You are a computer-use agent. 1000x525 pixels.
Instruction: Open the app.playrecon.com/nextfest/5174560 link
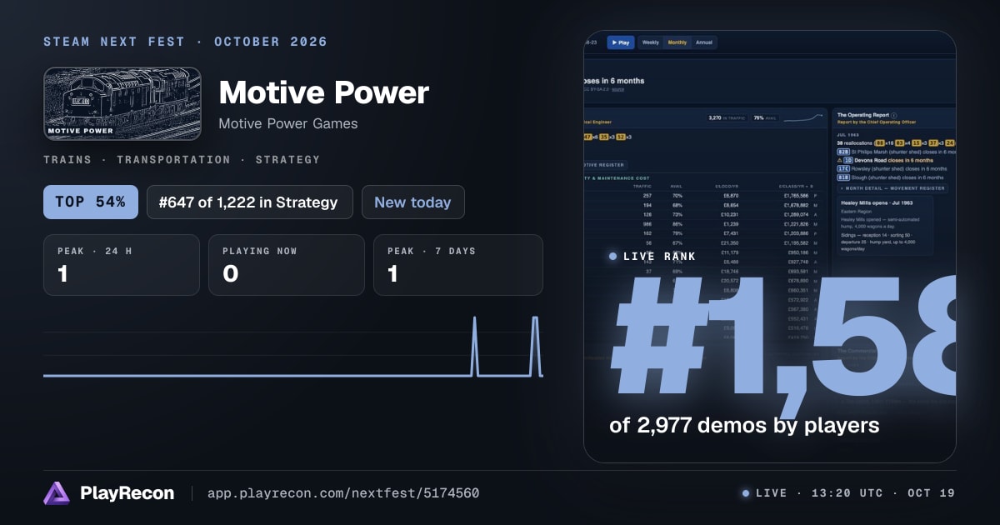point(342,493)
